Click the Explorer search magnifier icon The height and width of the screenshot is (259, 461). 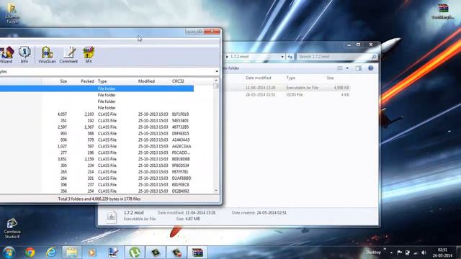pos(374,57)
